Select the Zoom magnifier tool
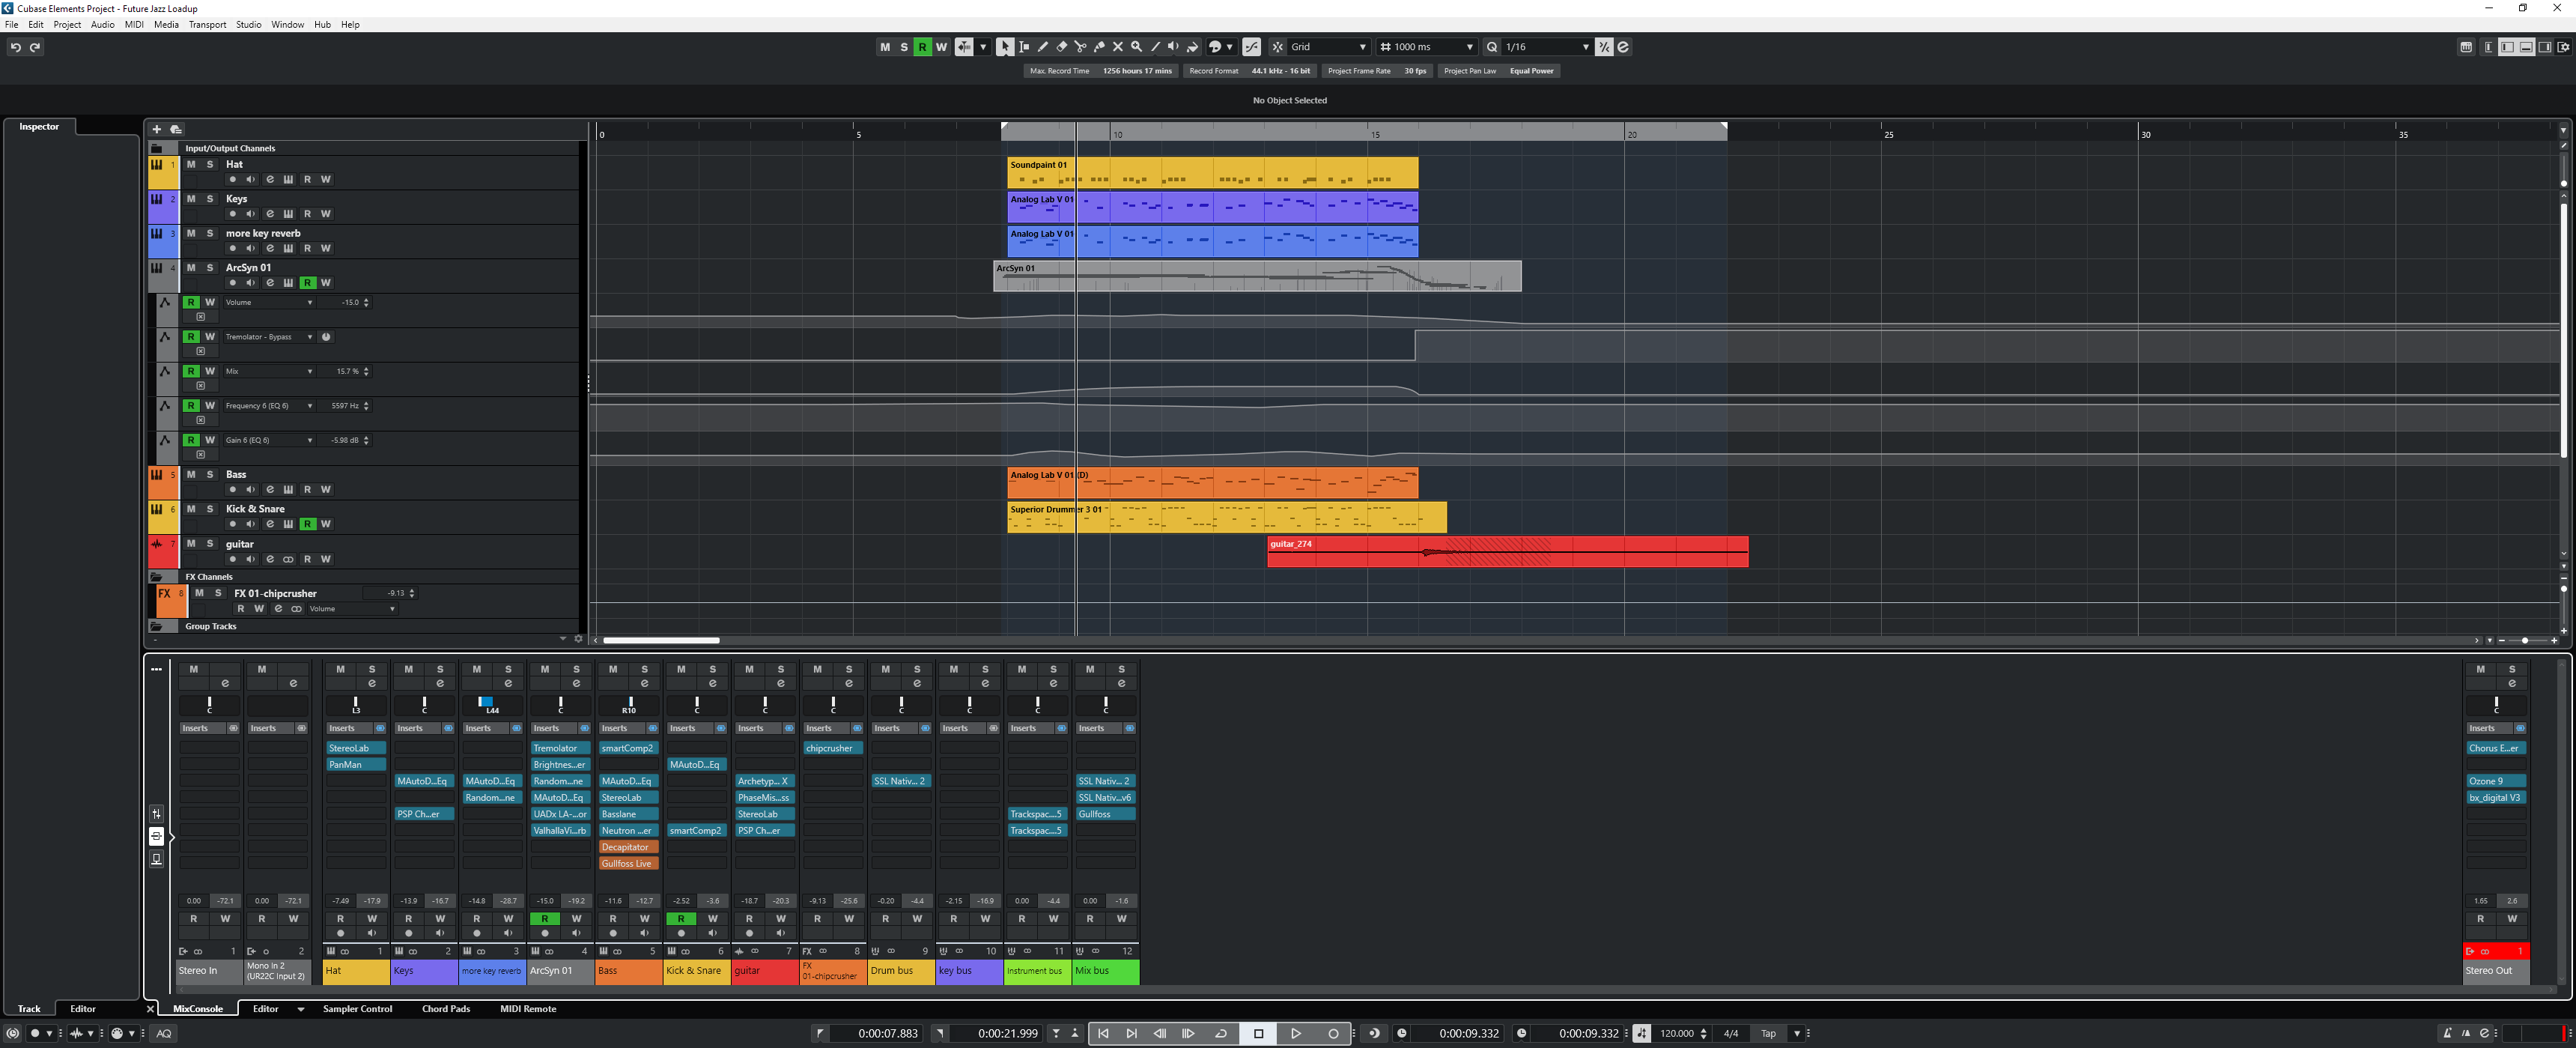The image size is (2576, 1048). pyautogui.click(x=1136, y=47)
